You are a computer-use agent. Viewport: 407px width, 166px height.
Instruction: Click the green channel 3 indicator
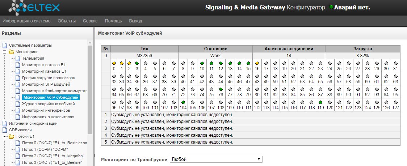137,63
